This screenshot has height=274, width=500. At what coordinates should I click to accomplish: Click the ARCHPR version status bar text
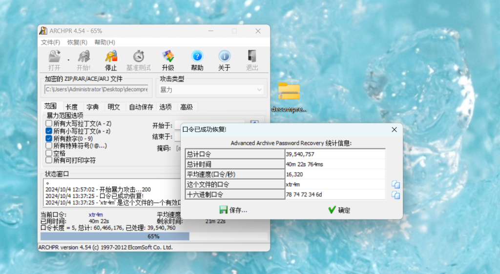(x=105, y=247)
